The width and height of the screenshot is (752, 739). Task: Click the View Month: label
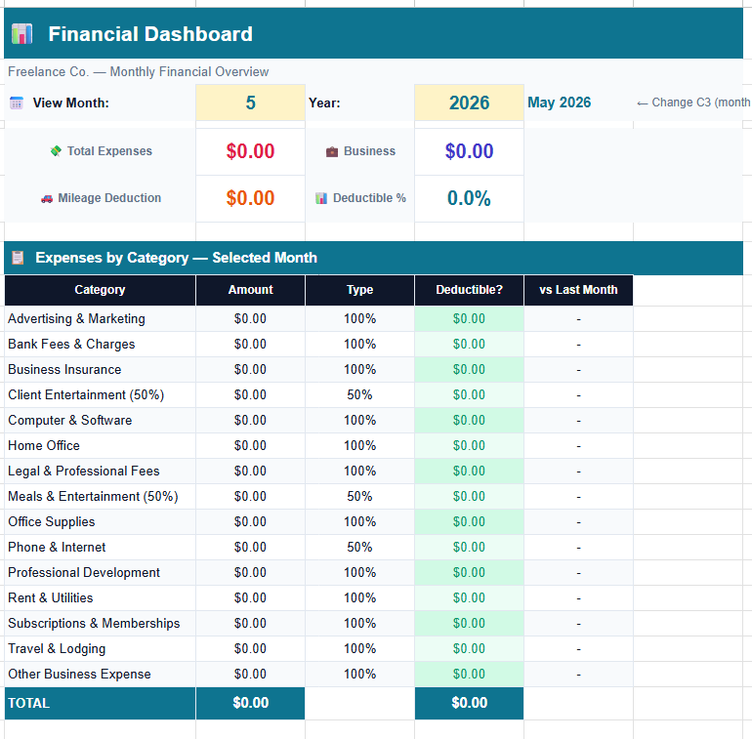click(70, 103)
